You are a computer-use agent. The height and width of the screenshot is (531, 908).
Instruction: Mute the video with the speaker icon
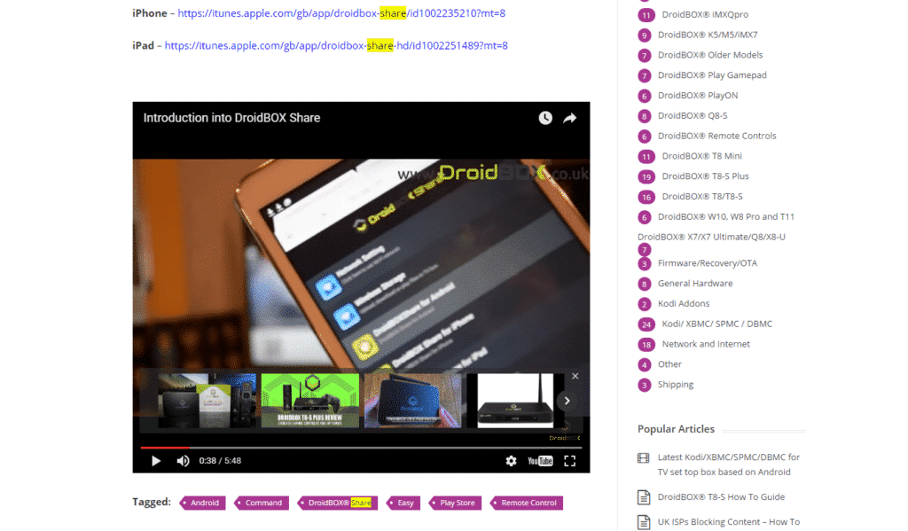click(183, 461)
